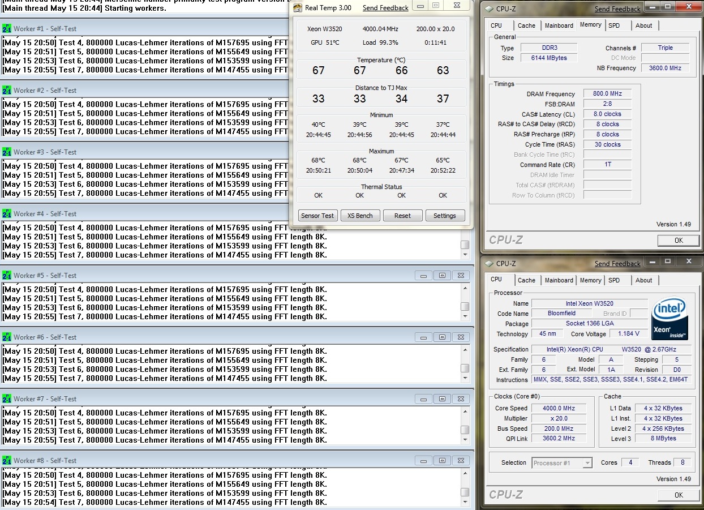This screenshot has width=704, height=510.
Task: Click the GPU 51°C reading
Action: point(325,42)
